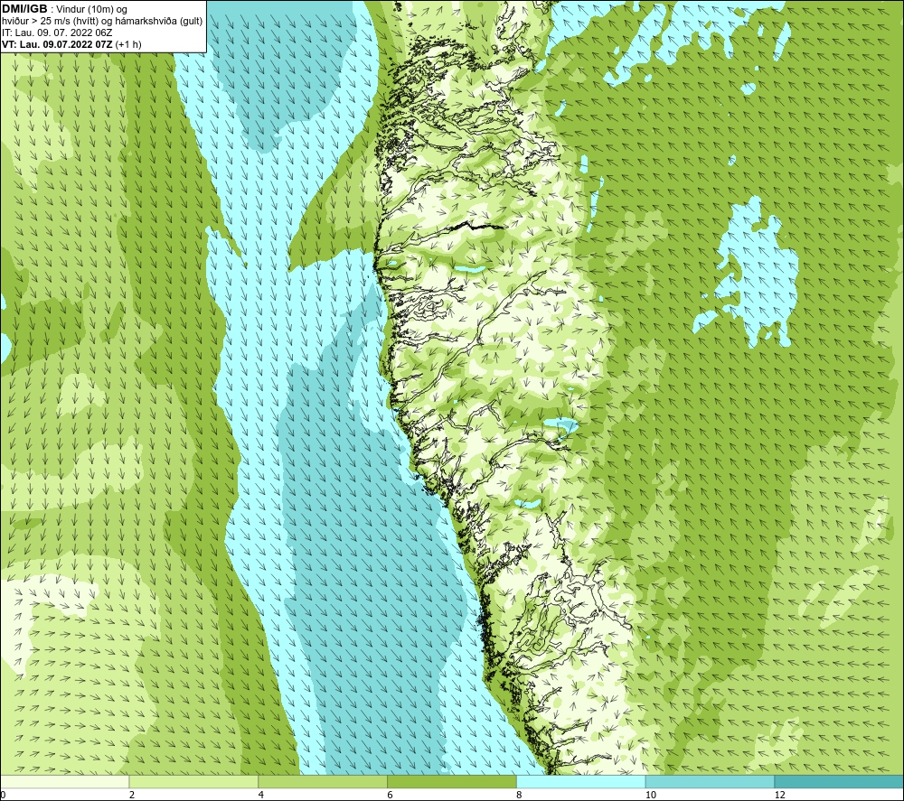Click the legend tick label '6'
The image size is (904, 801).
coord(391,795)
